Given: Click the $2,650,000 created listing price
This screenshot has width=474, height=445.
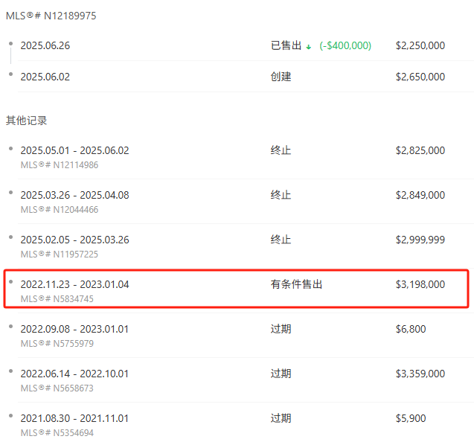Looking at the screenshot, I should 420,77.
